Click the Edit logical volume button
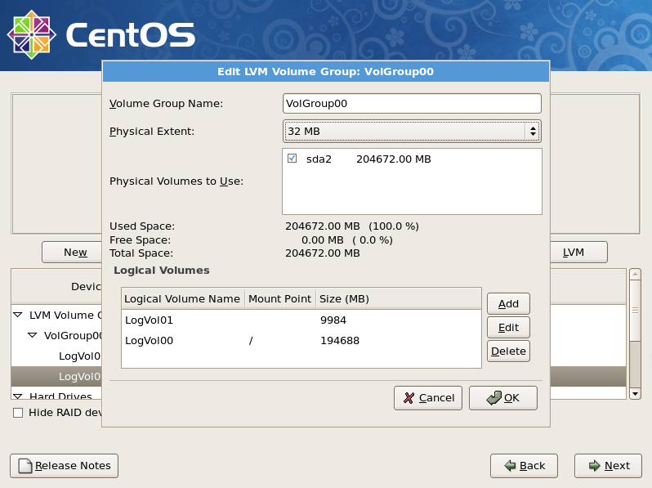 click(508, 328)
